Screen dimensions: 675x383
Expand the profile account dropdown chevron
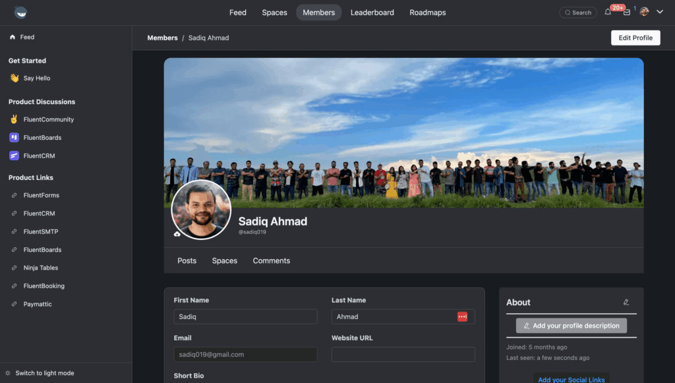[x=659, y=11]
